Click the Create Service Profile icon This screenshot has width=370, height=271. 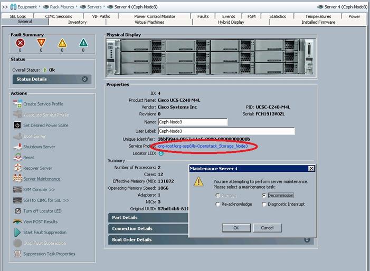tap(17, 104)
